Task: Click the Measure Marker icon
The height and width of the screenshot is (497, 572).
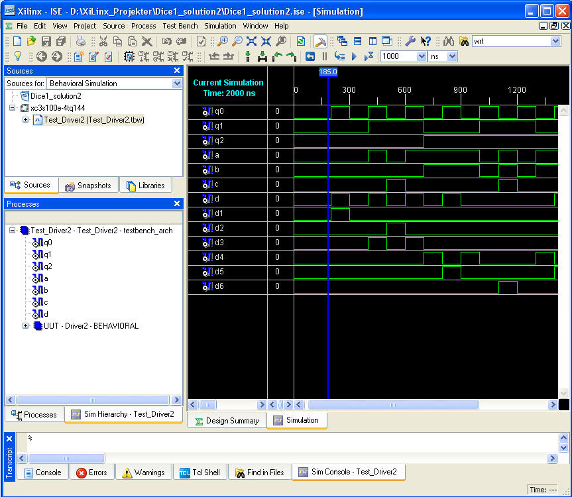Action: [x=262, y=56]
